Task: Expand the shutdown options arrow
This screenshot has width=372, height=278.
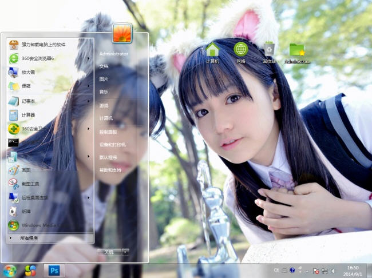Action: click(125, 252)
